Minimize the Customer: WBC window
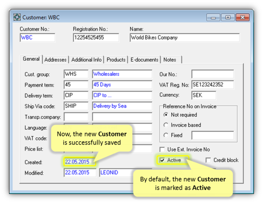This screenshot has height=203, width=263. pyautogui.click(x=213, y=17)
